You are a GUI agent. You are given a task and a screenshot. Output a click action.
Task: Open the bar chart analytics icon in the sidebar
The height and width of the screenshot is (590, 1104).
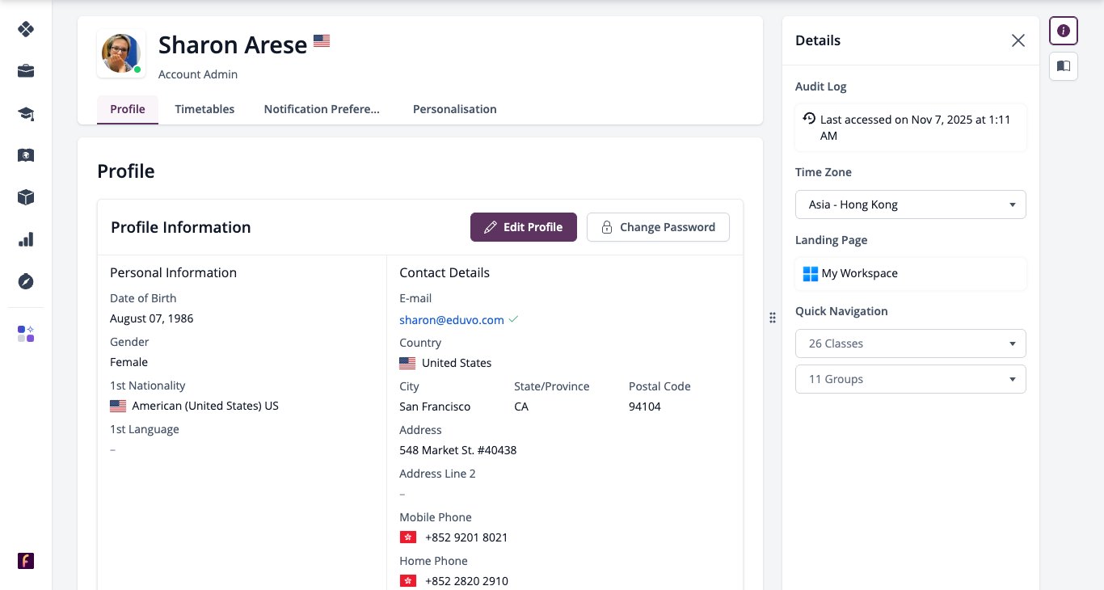click(26, 239)
